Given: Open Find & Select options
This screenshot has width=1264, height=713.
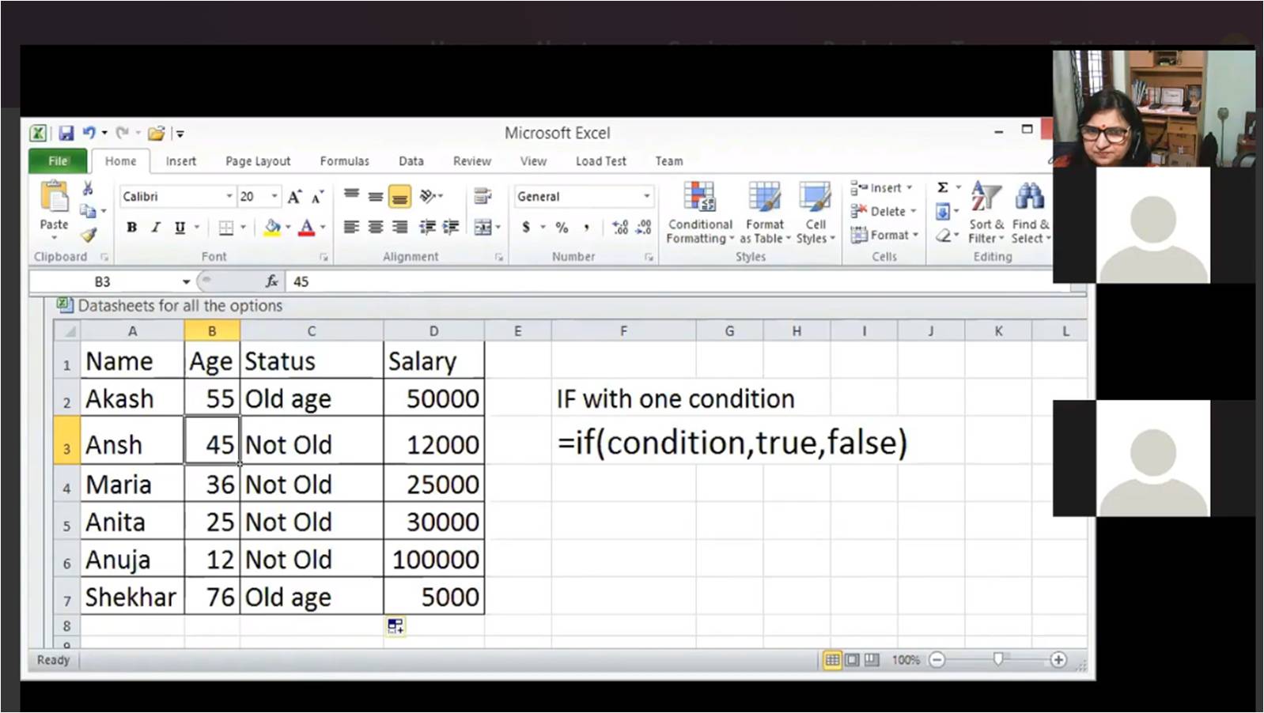Looking at the screenshot, I should [x=1031, y=213].
